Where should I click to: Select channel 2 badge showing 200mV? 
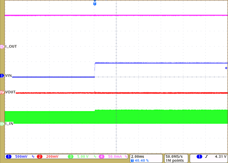click(40, 157)
